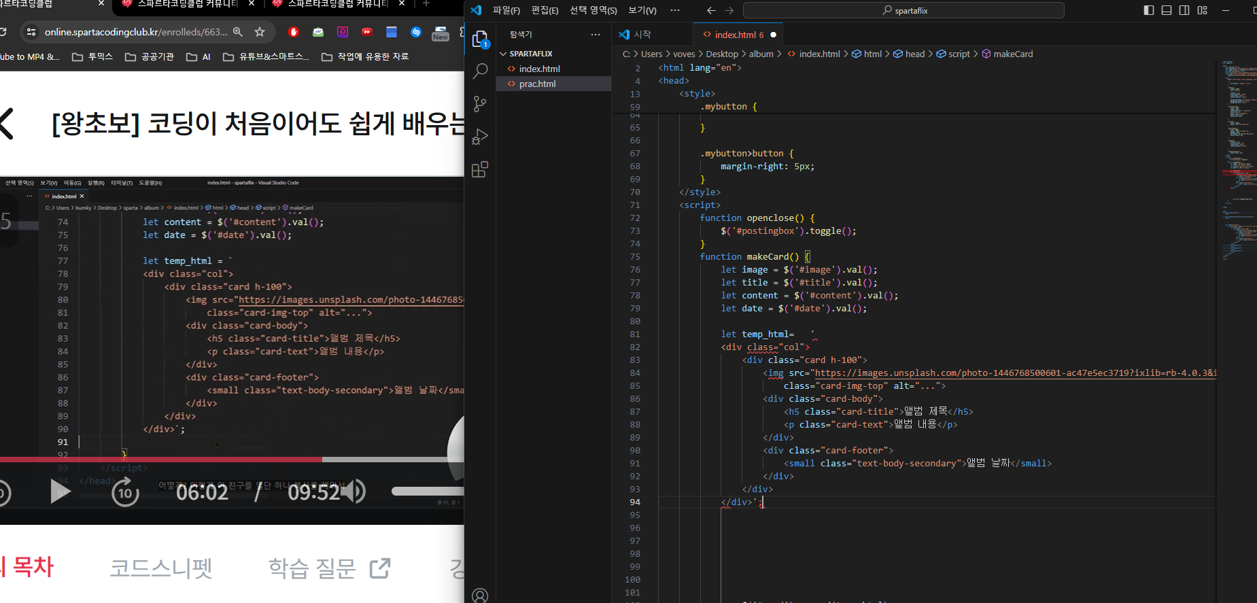Expand the album breadcrumb segment
Screen dimensions: 1257x603
[x=761, y=54]
